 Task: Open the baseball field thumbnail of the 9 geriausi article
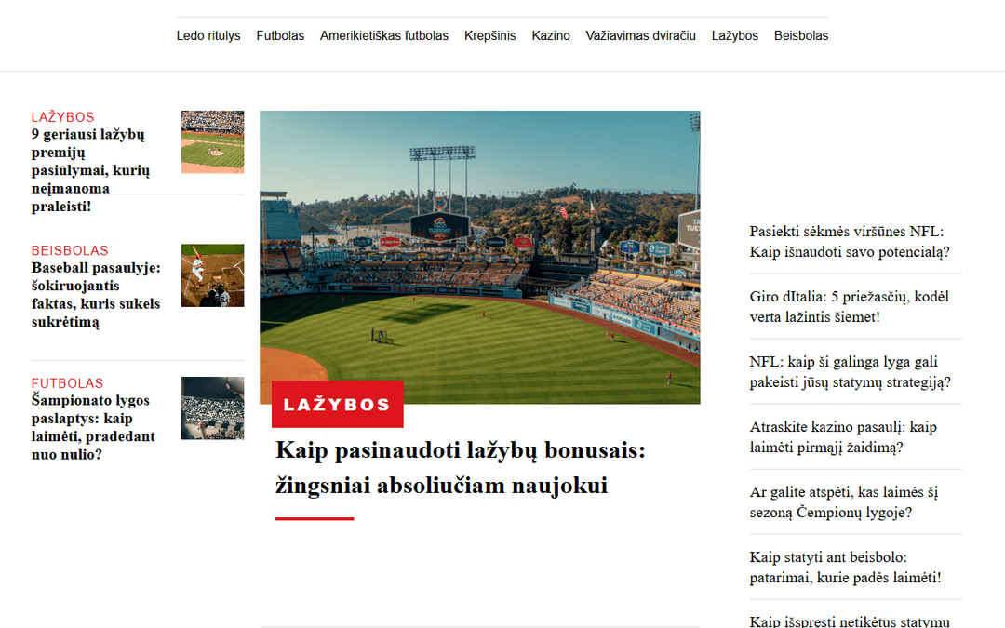tap(213, 141)
